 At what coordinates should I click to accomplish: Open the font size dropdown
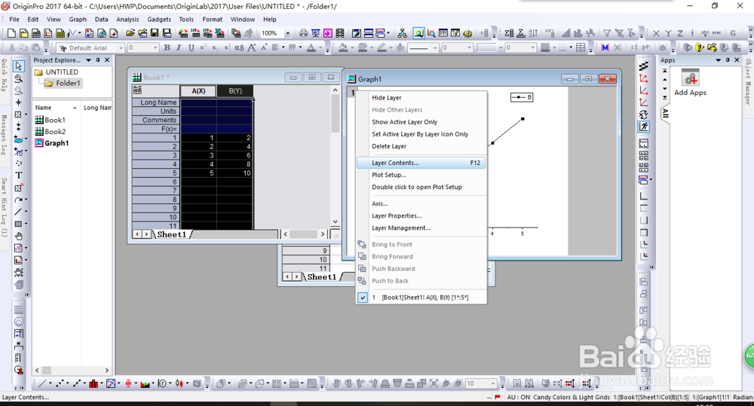pyautogui.click(x=155, y=47)
